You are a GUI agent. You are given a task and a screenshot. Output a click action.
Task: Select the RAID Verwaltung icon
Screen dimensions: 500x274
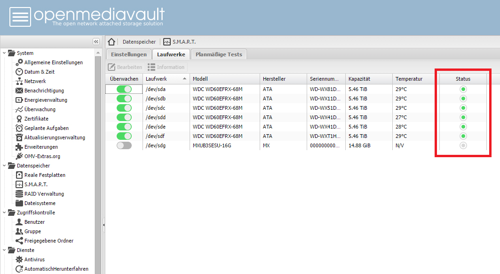[x=19, y=194]
